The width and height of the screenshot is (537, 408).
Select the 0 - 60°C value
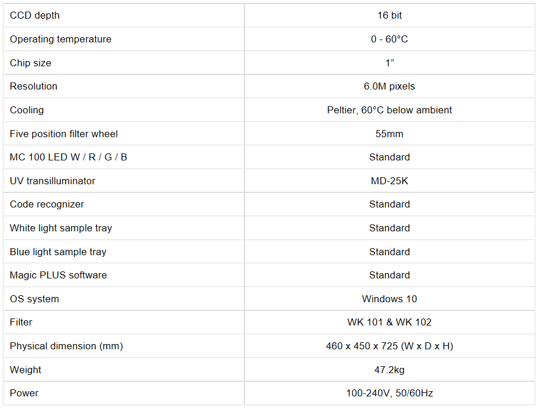[390, 40]
